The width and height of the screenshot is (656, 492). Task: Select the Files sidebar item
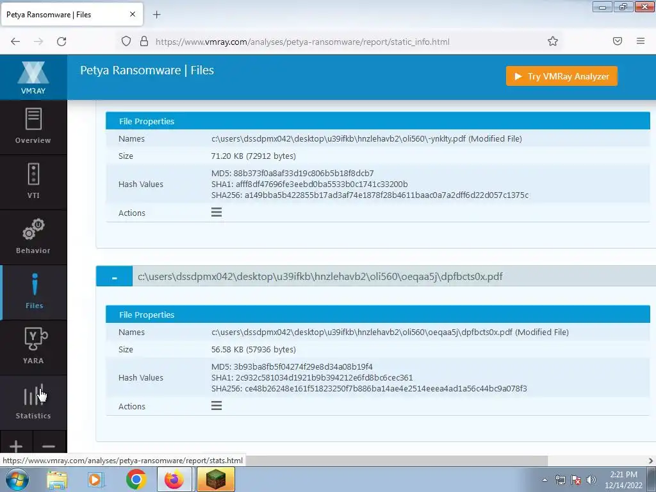point(34,292)
